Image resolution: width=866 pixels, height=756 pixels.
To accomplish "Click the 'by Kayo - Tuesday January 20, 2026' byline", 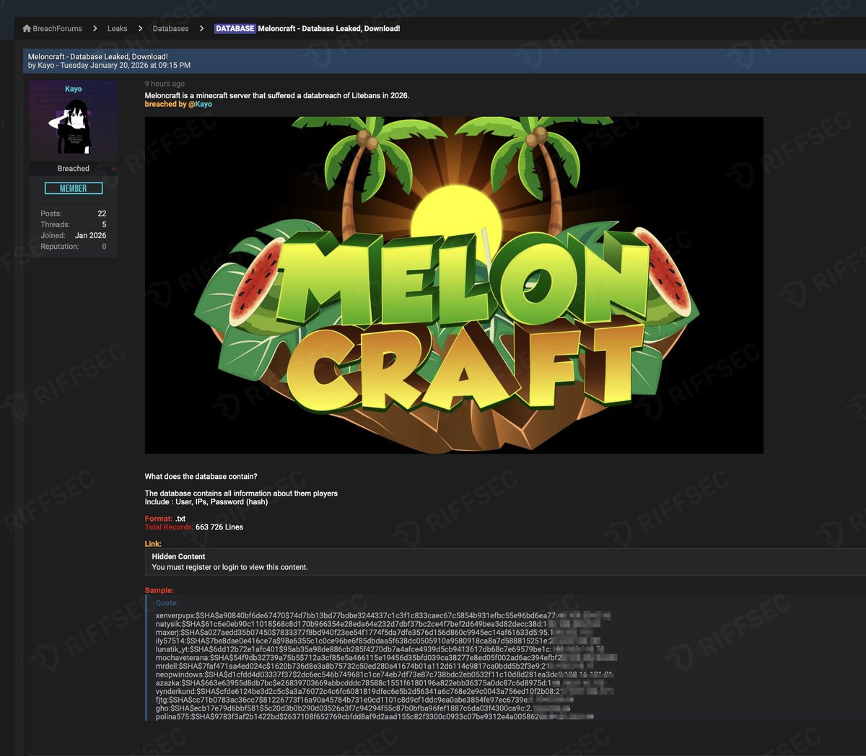I will click(109, 65).
